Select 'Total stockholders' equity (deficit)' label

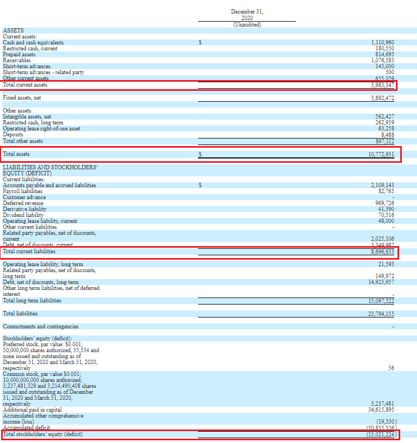point(43,434)
